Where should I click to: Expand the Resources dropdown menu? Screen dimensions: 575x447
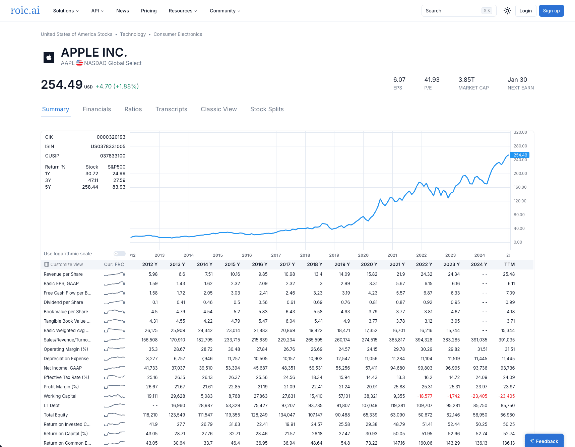pyautogui.click(x=183, y=11)
